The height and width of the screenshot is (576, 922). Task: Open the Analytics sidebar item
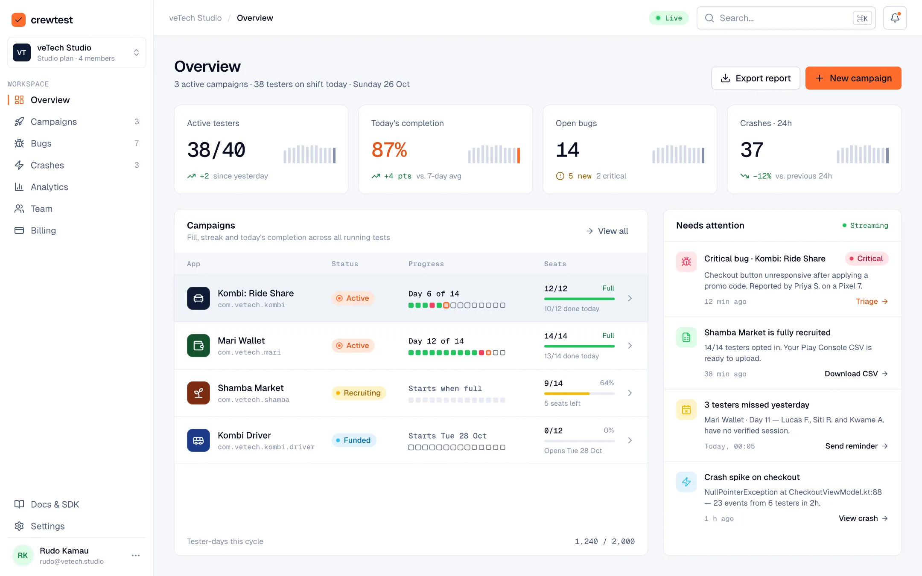[77, 187]
